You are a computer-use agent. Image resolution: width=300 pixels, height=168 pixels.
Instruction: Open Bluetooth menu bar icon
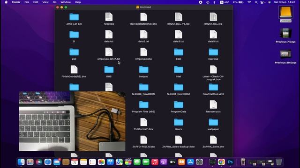tap(215, 2)
